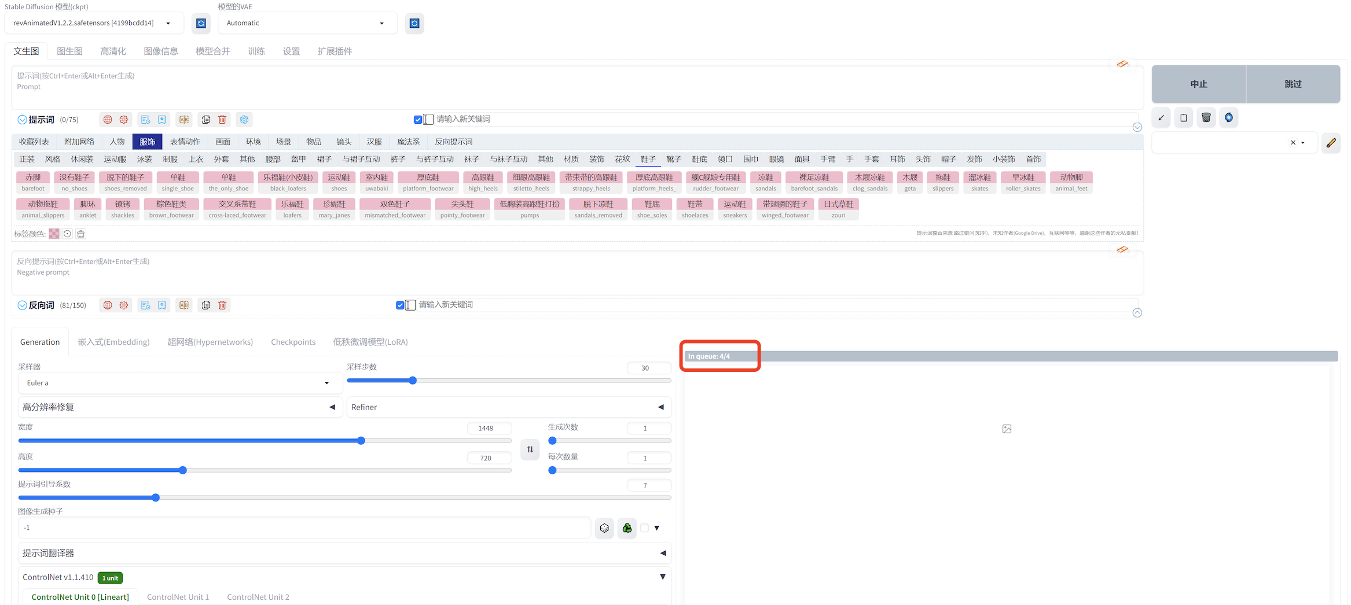Refresh the Stable Diffusion checkpoint list

click(x=201, y=23)
